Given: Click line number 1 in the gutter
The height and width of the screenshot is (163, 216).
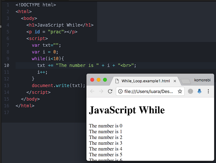Looking at the screenshot, I should [x=8, y=5].
